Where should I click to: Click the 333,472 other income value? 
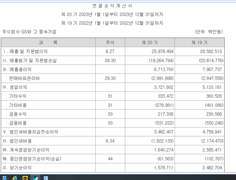[x=166, y=96]
